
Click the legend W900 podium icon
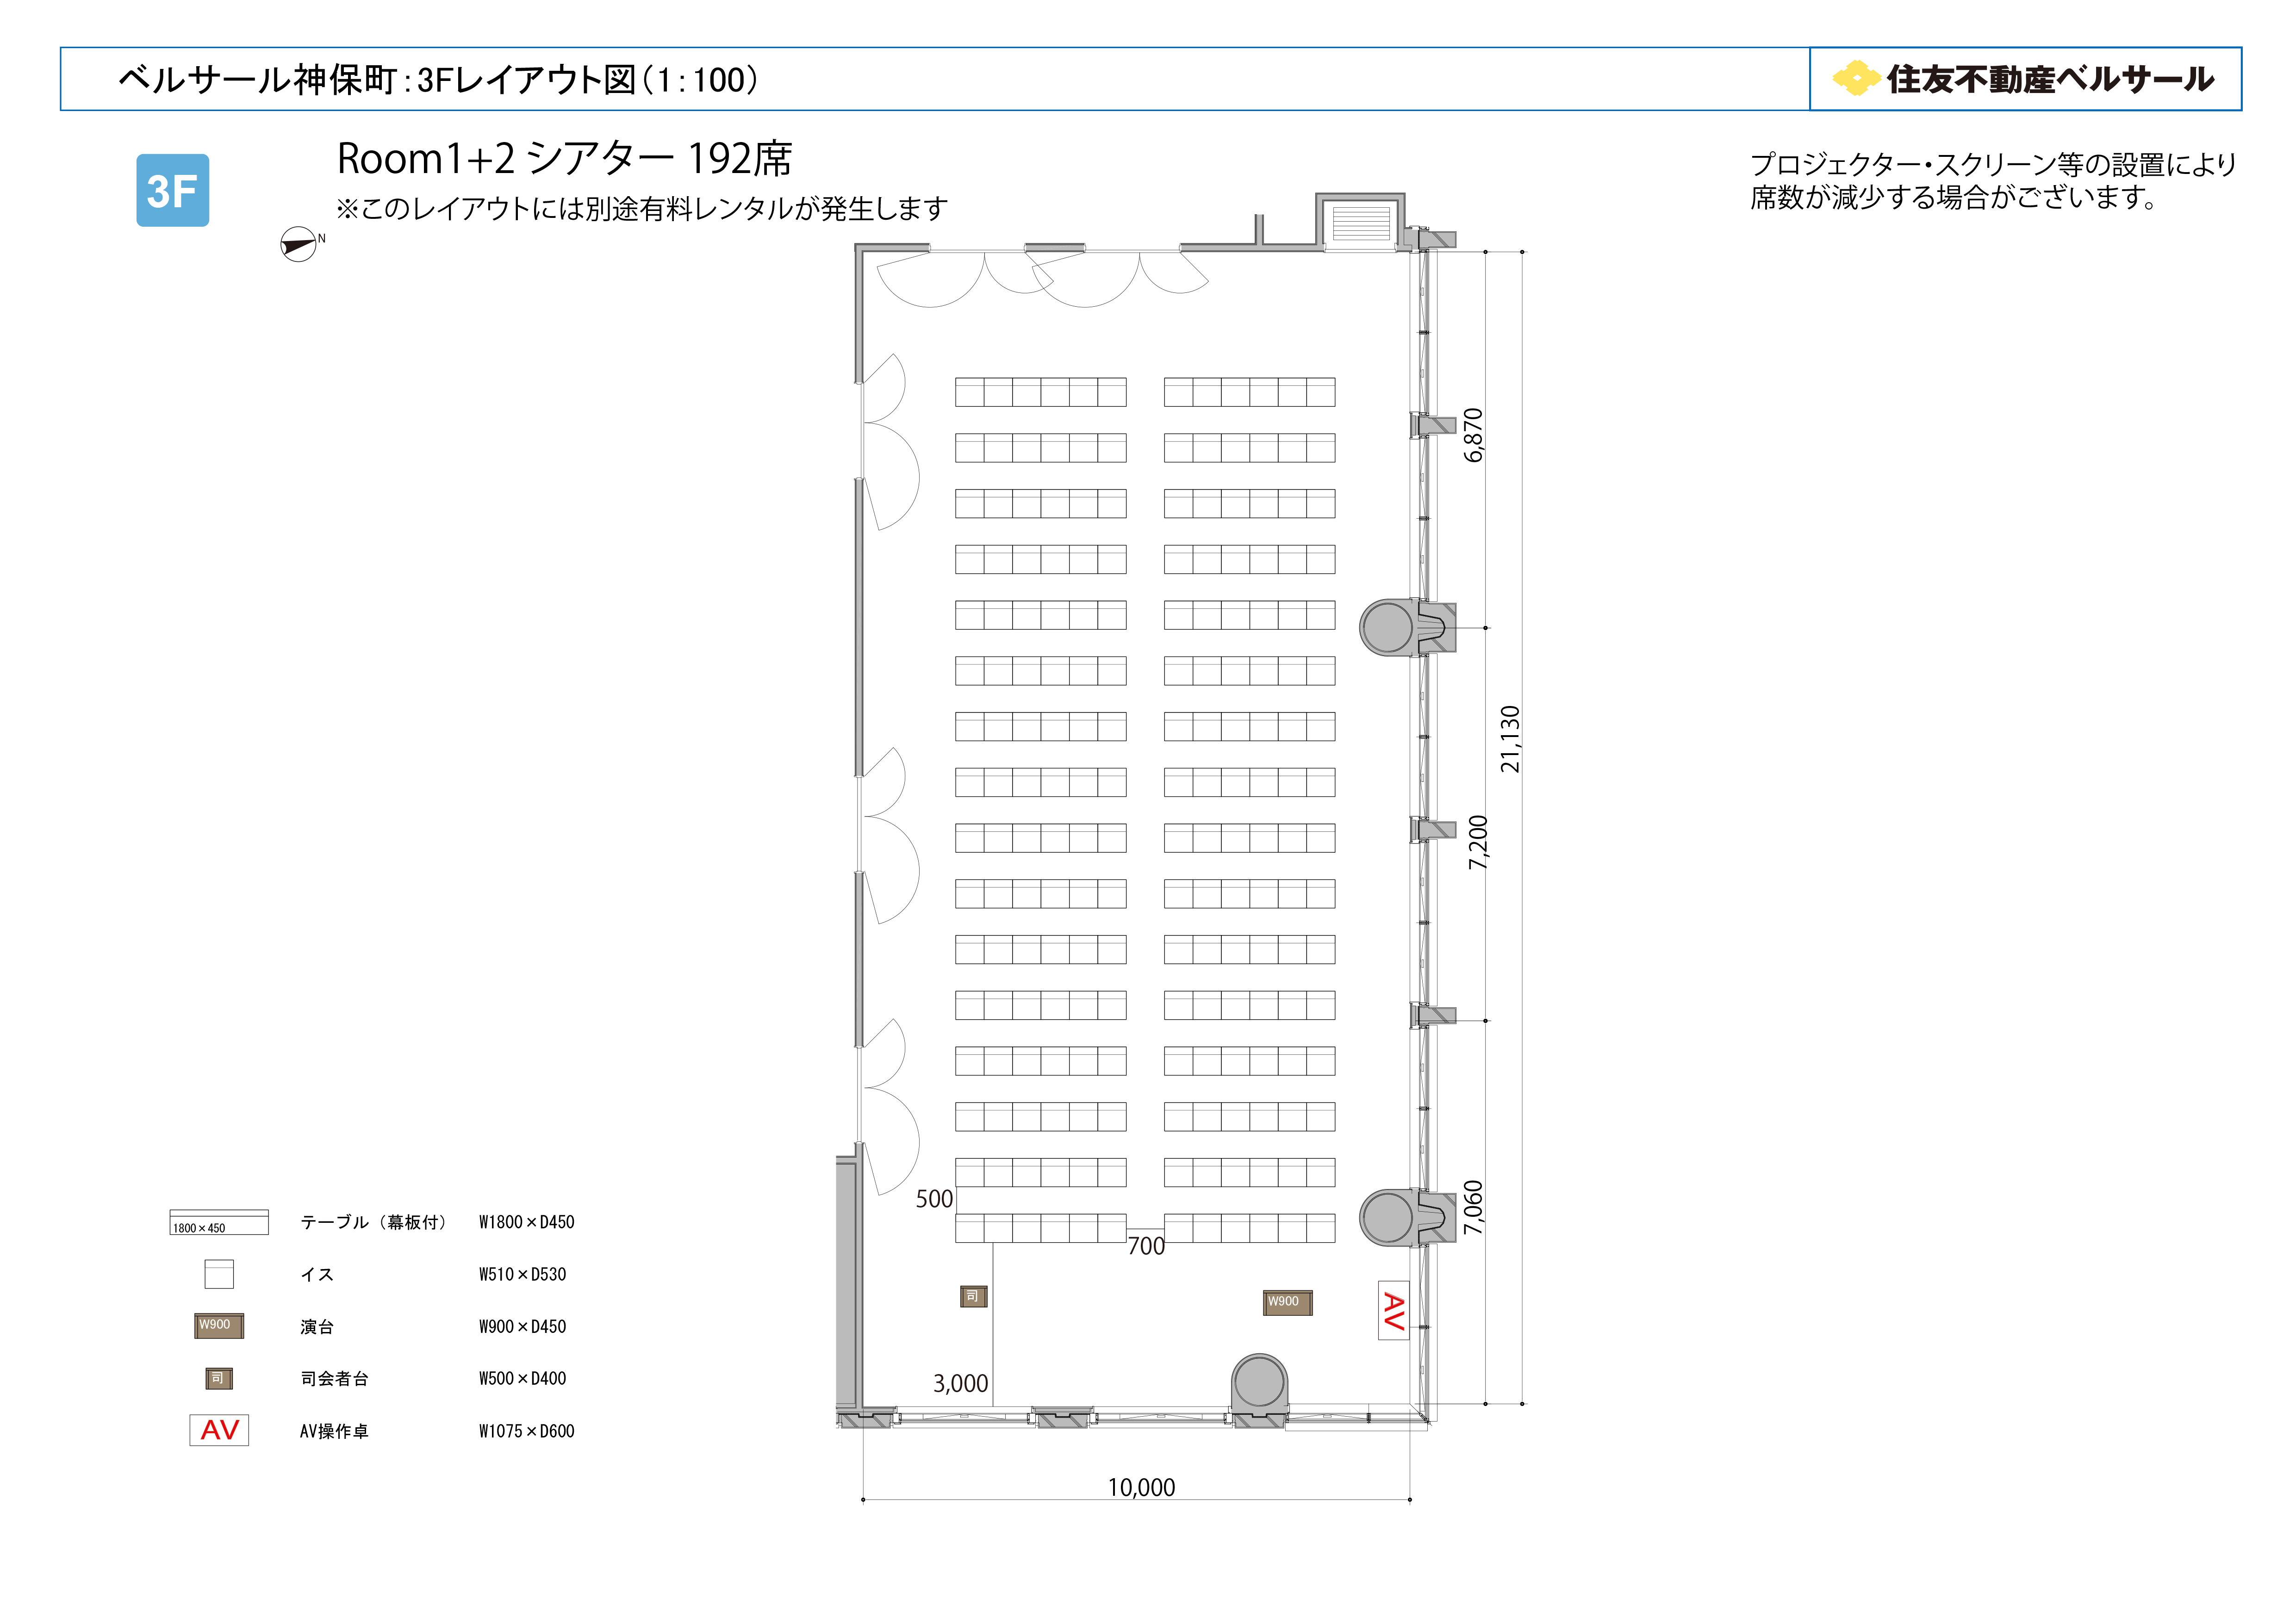[x=219, y=1326]
